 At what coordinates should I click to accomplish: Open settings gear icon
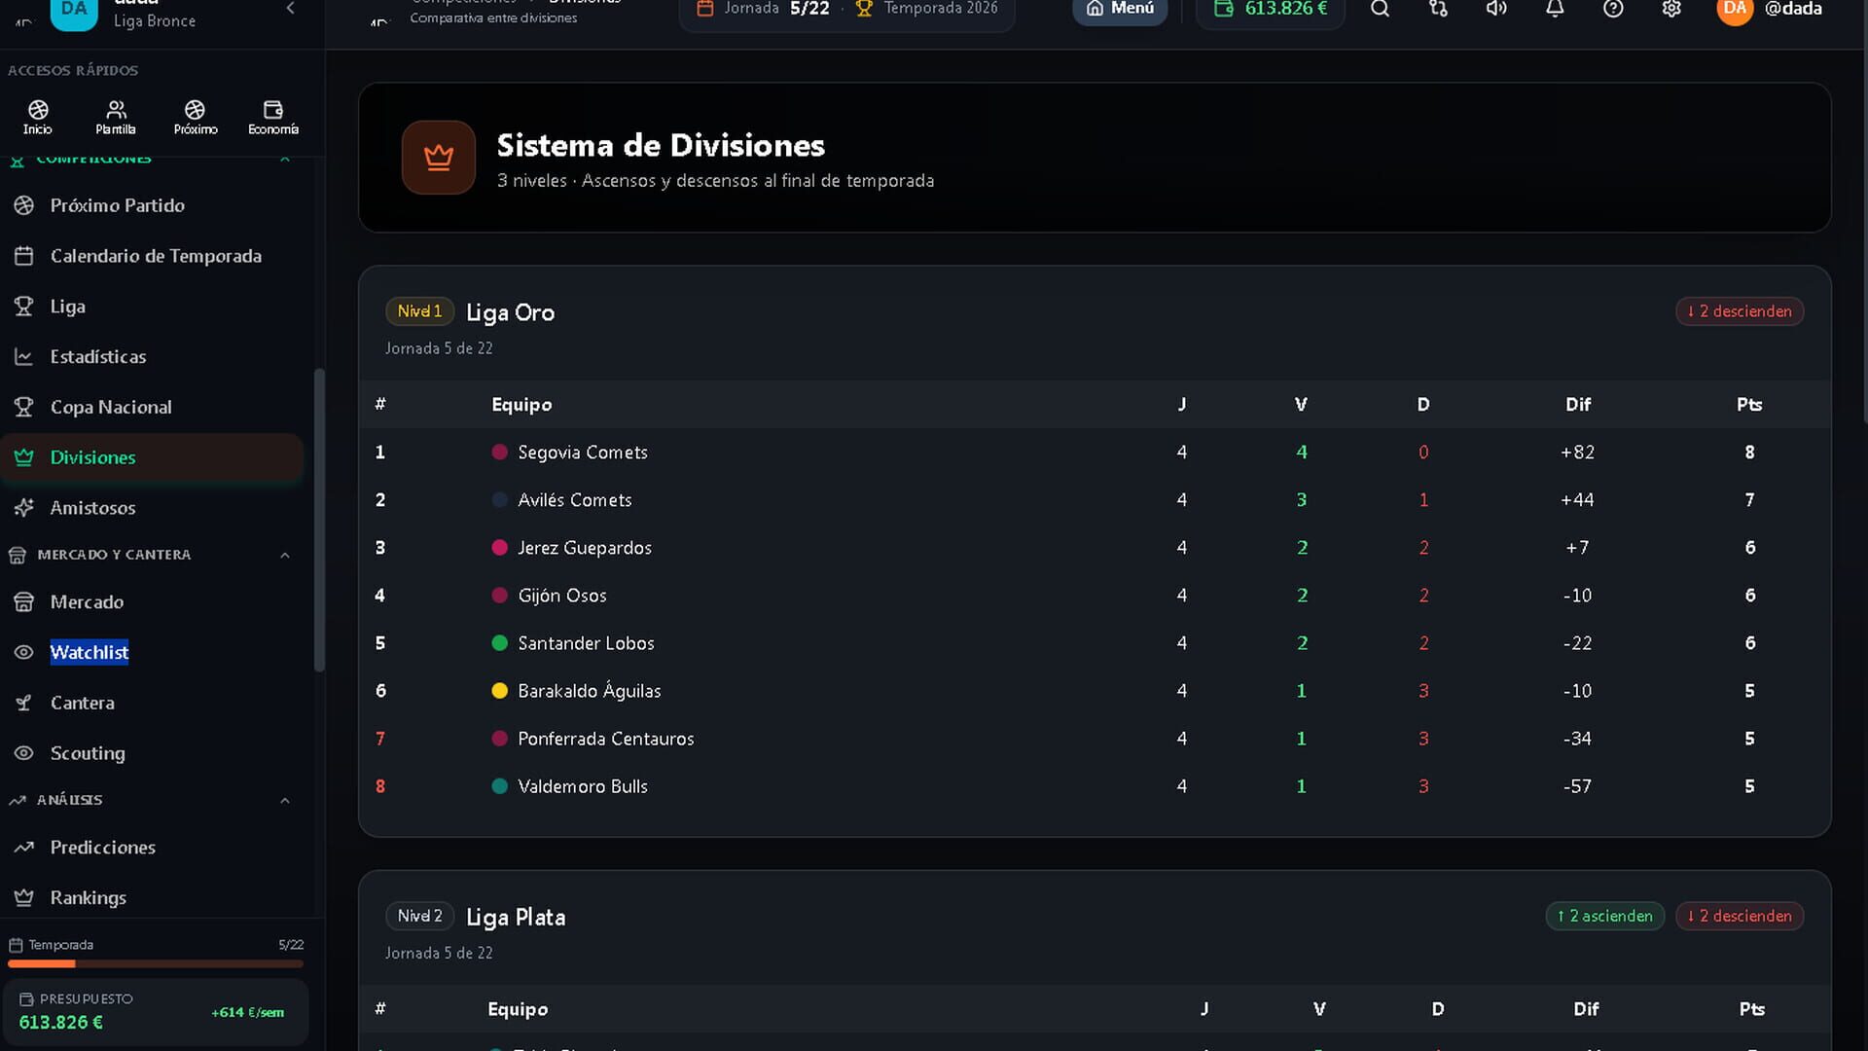[1671, 9]
